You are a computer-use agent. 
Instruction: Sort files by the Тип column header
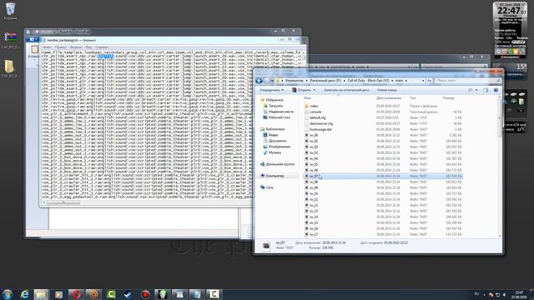click(x=413, y=98)
